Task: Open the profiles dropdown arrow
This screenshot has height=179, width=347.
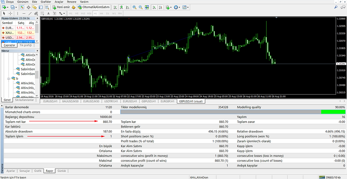Action: [16, 7]
